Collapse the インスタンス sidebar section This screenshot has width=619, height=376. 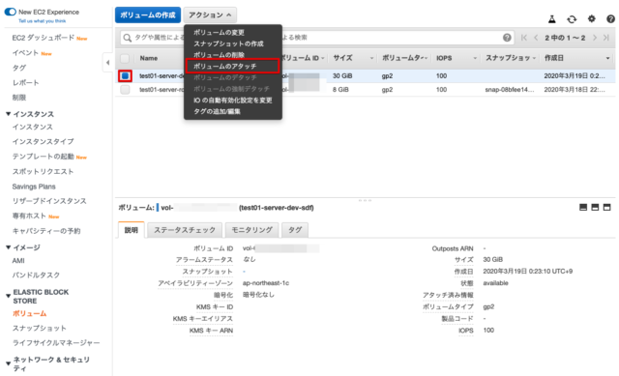(9, 114)
